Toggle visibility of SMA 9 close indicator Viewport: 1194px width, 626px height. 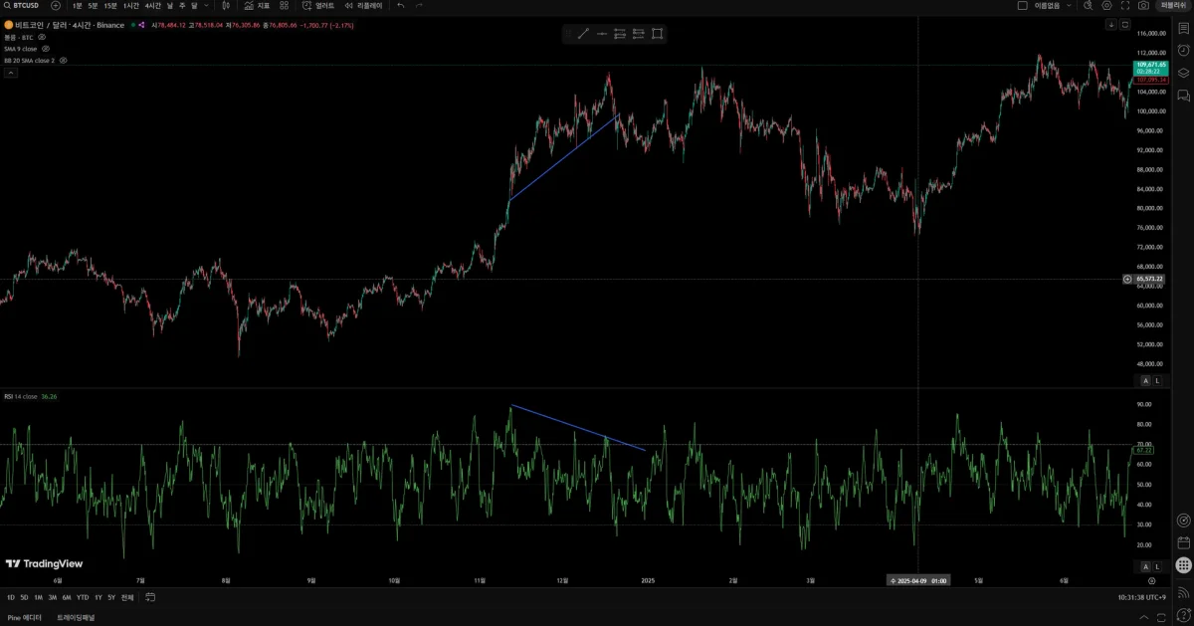pyautogui.click(x=45, y=49)
